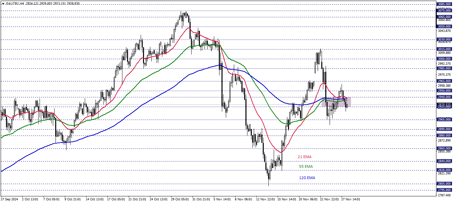Select the 2965.000 price level label
The width and height of the screenshot is (453, 203).
[444, 81]
